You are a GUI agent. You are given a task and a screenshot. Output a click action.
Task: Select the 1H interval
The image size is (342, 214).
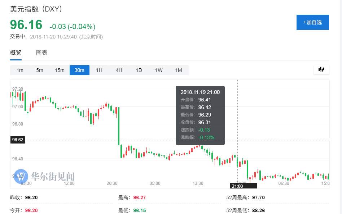click(x=99, y=70)
